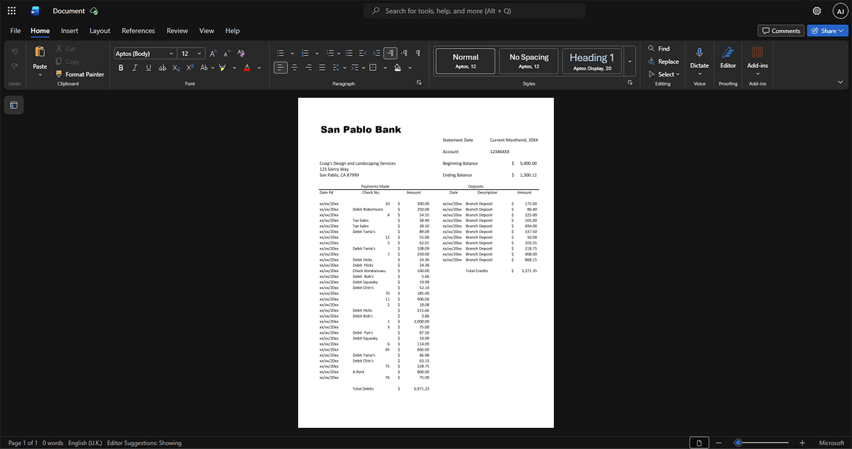Switch to the Insert tab
The width and height of the screenshot is (852, 449).
(x=69, y=31)
